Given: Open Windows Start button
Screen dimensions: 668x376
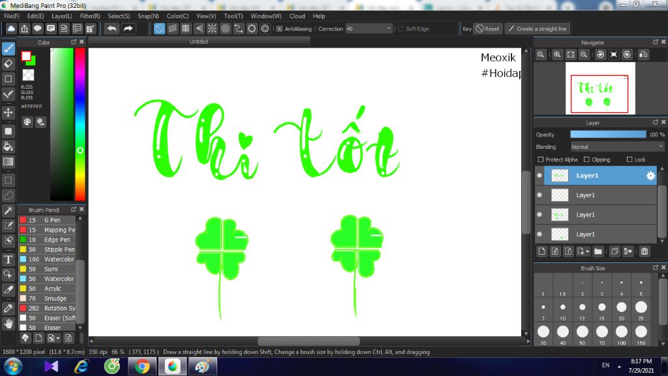Looking at the screenshot, I should (13, 367).
